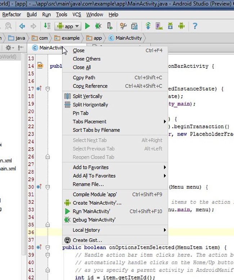This screenshot has width=234, height=280.
Task: Select Copy Reference menu entry
Action: [x=115, y=86]
